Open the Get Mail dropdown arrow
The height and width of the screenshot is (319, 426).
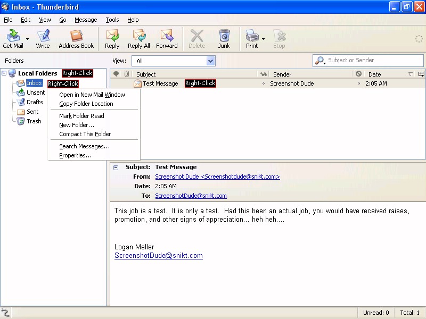pyautogui.click(x=27, y=39)
